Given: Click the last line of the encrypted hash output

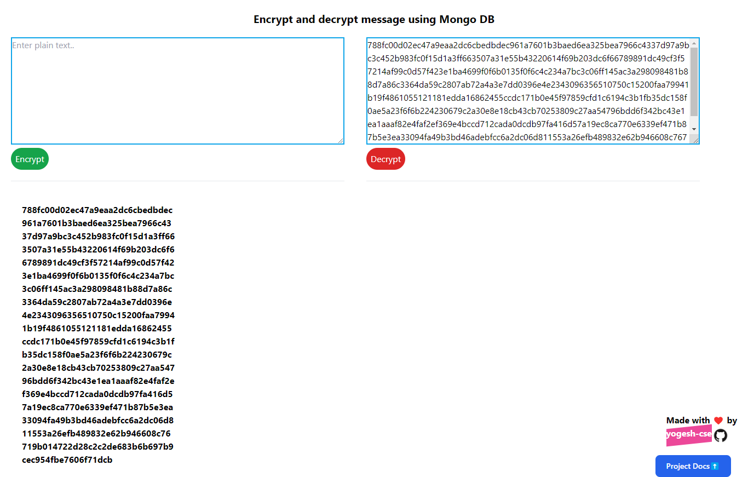Looking at the screenshot, I should 67,459.
